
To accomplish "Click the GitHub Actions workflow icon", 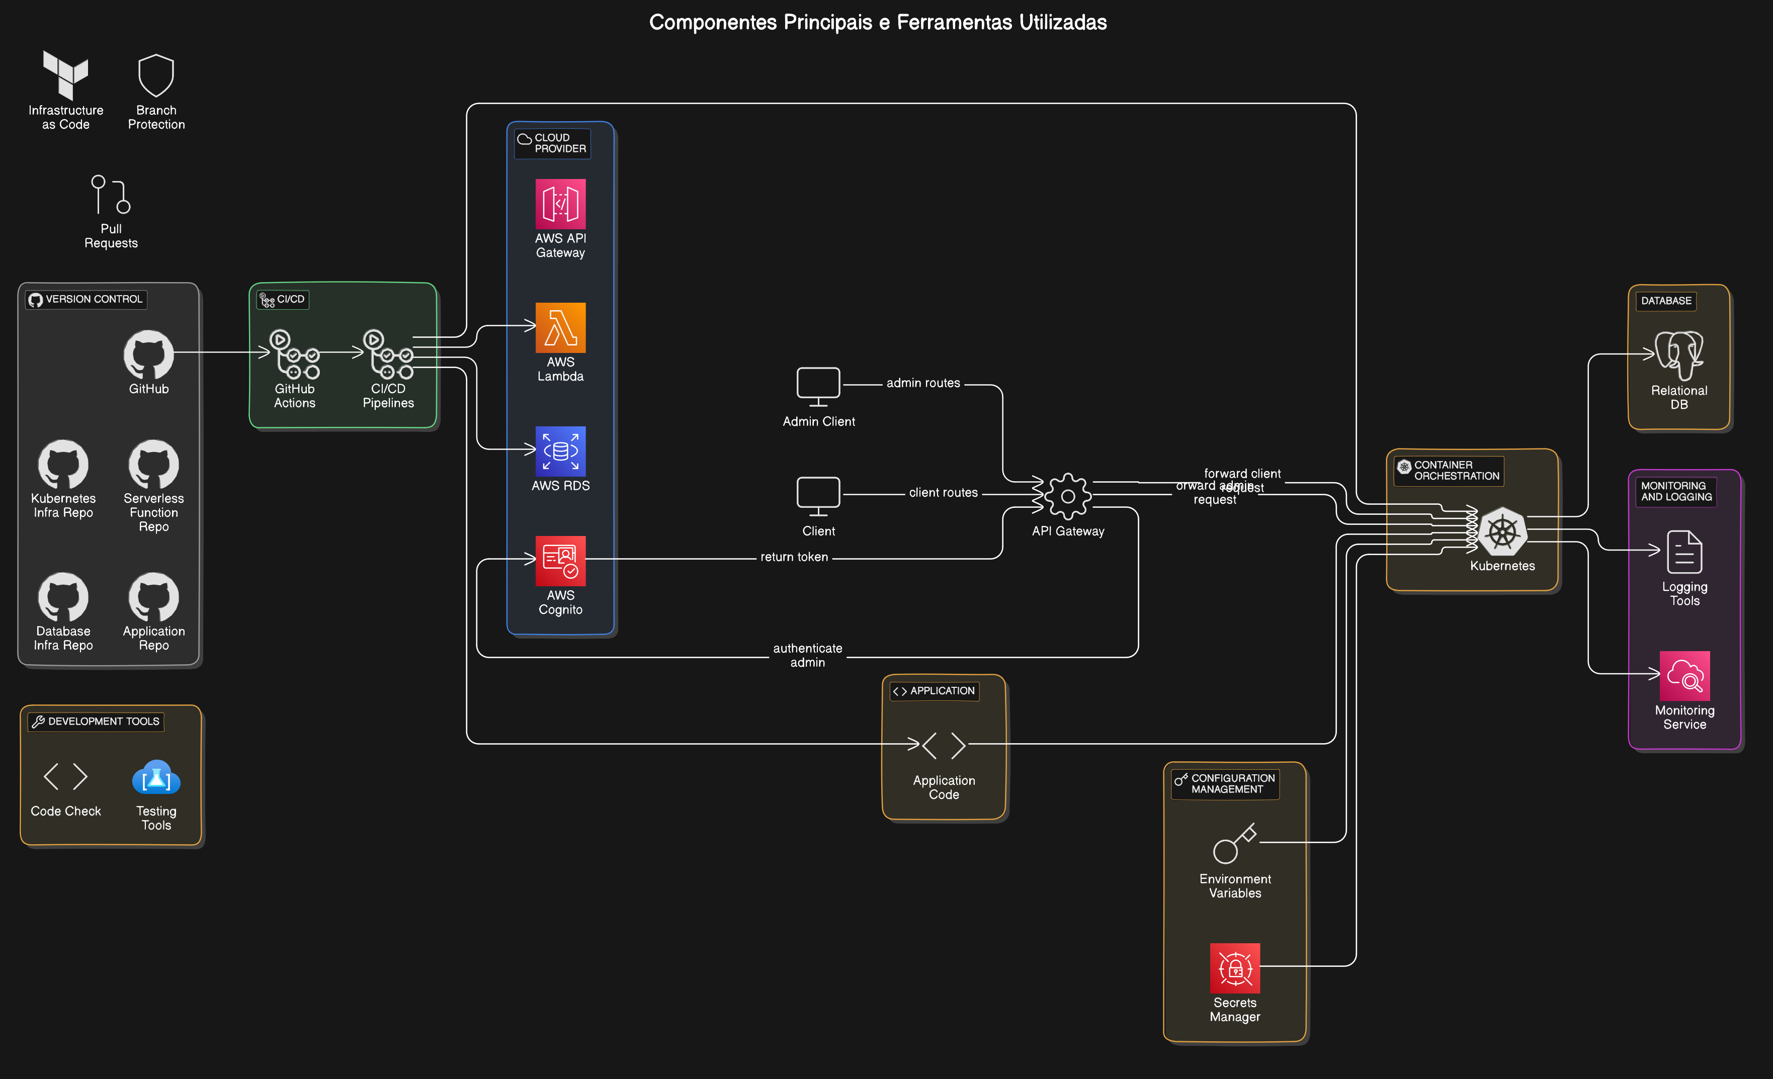I will tap(294, 354).
